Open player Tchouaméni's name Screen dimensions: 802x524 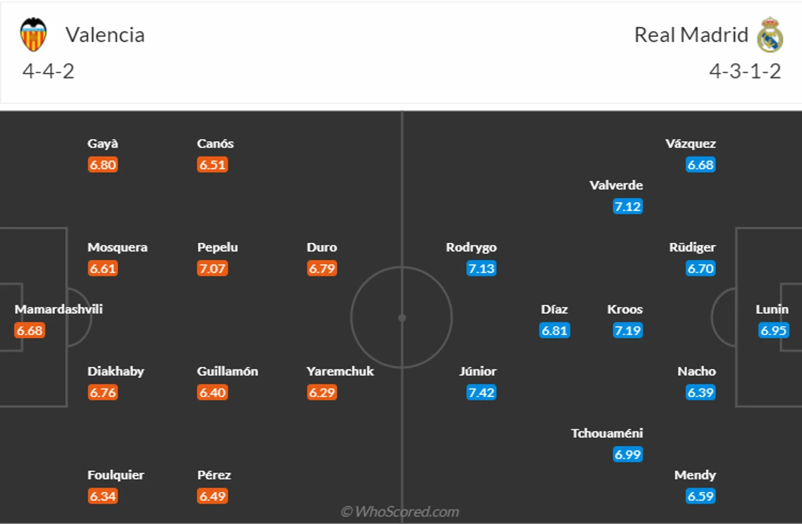click(x=606, y=433)
